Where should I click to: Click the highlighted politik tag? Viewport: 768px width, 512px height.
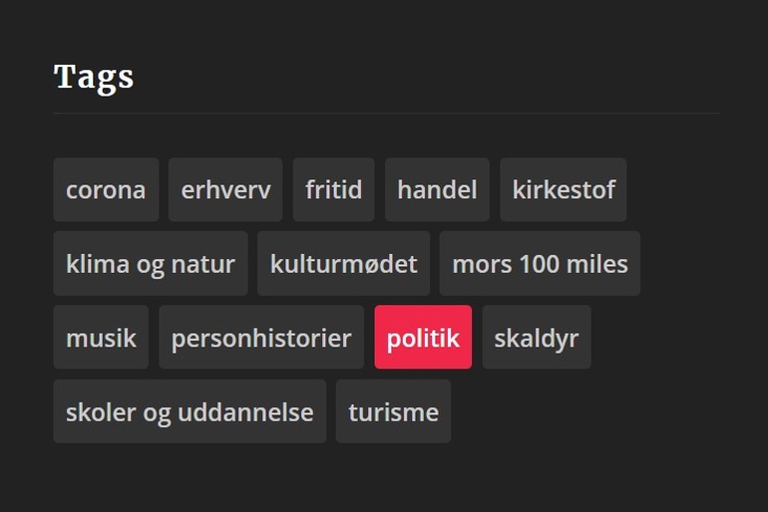click(x=423, y=338)
